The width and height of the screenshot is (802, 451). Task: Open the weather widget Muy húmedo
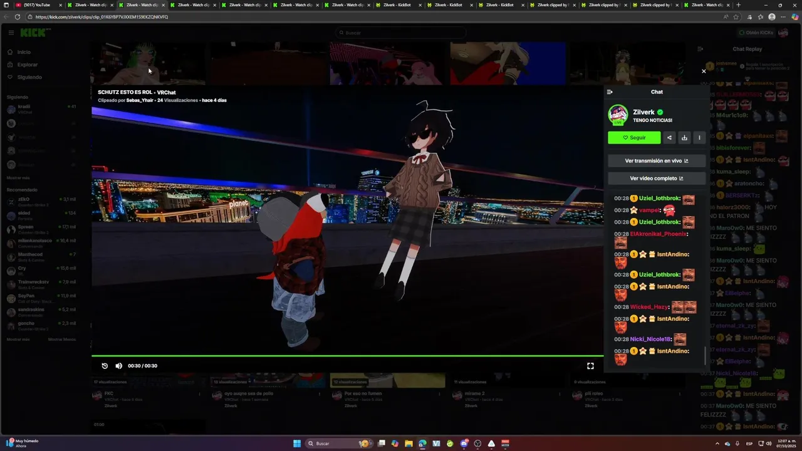[x=23, y=443]
